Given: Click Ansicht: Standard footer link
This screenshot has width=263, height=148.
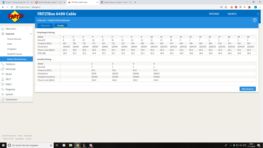Looking at the screenshot, I should coord(9,136).
